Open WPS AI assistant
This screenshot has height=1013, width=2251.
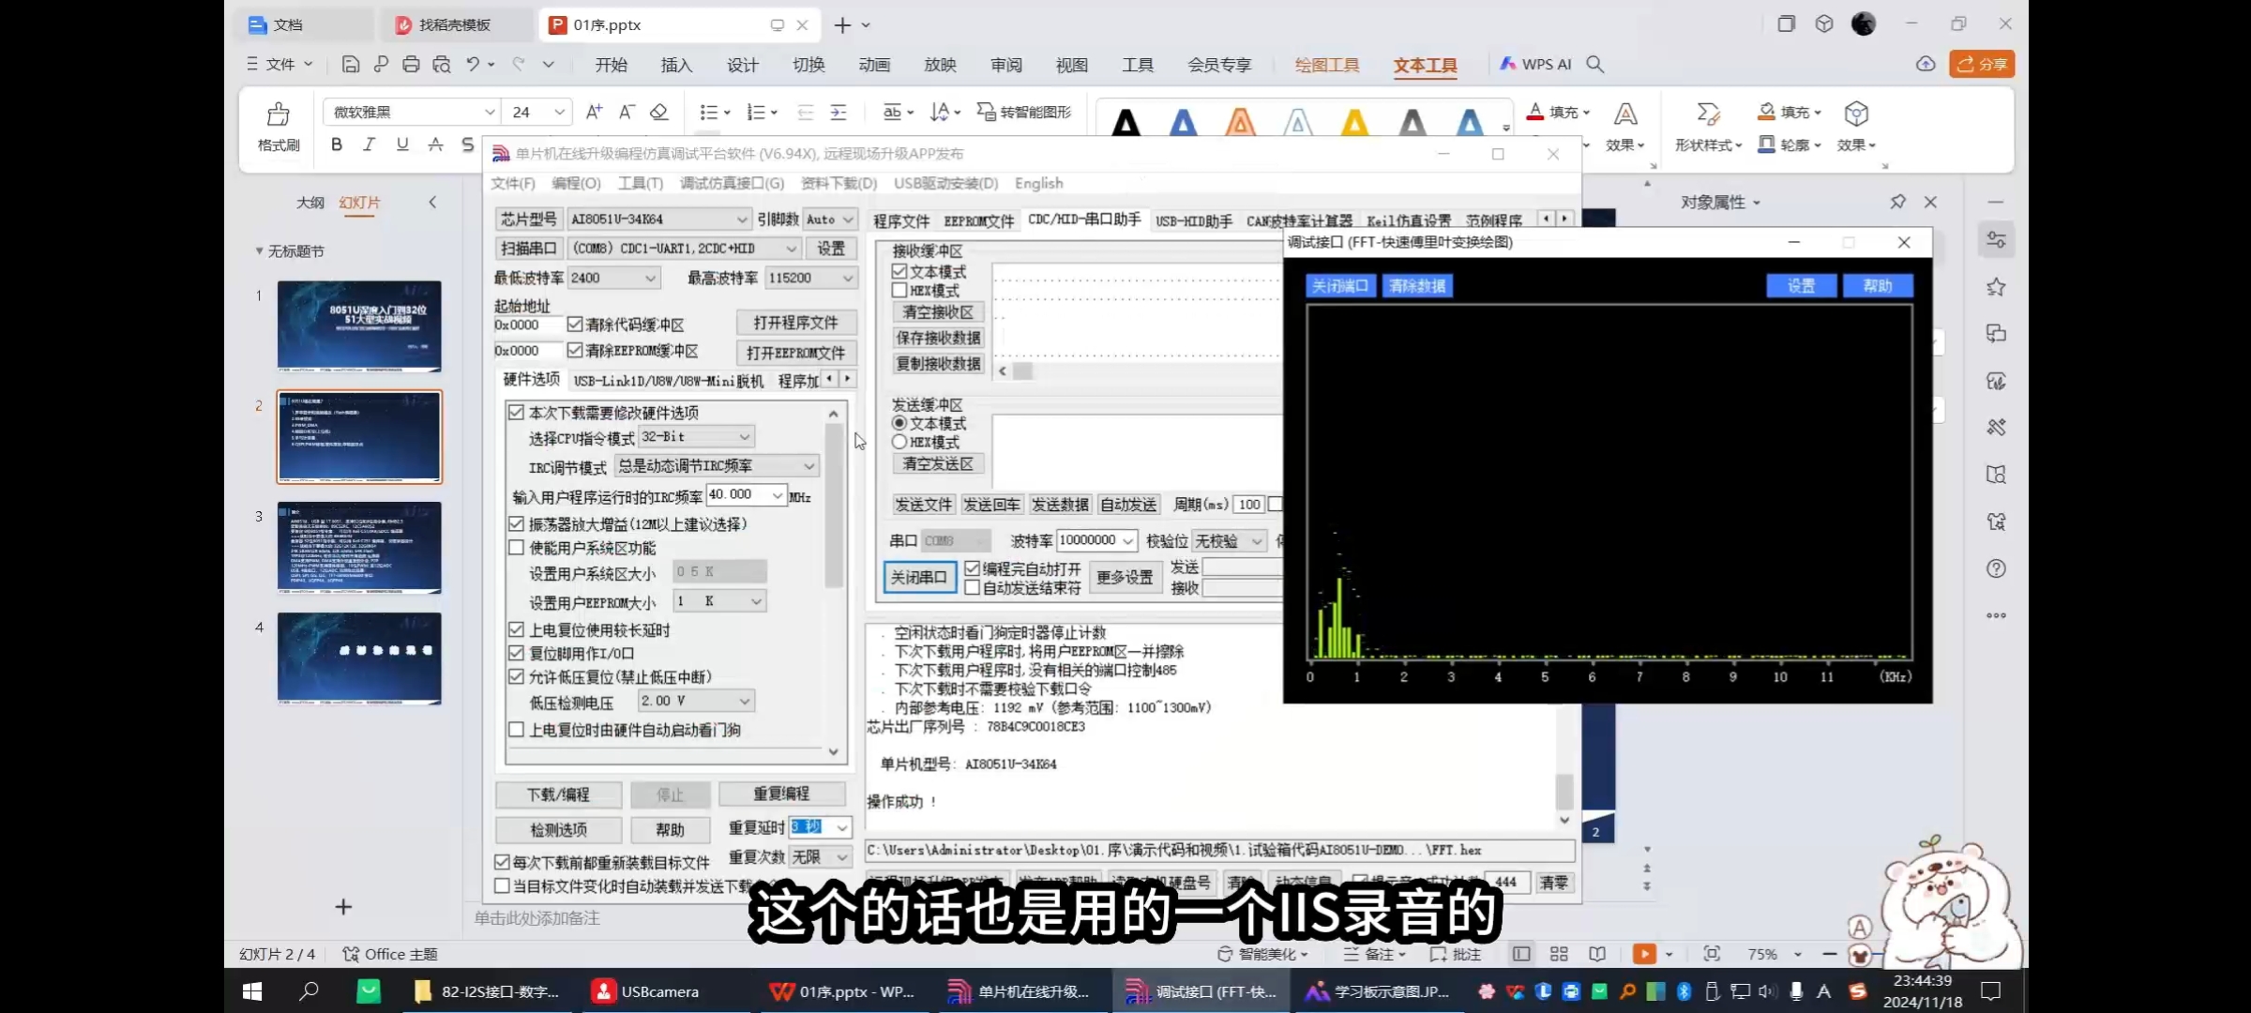pos(1535,65)
